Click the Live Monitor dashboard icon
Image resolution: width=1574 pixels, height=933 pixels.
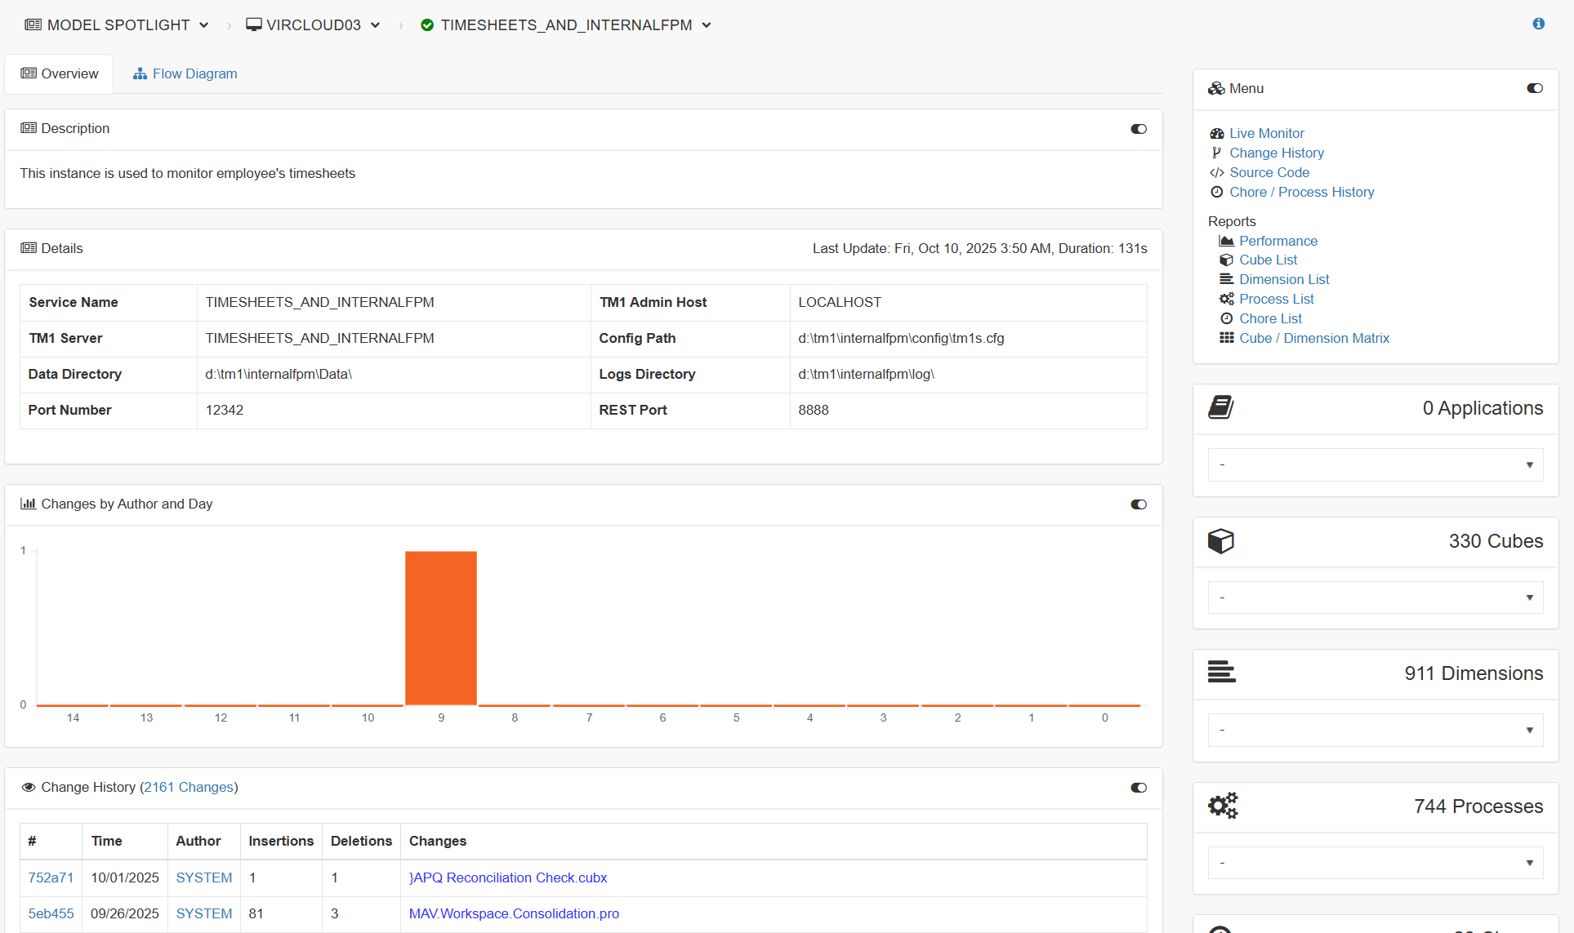point(1217,133)
